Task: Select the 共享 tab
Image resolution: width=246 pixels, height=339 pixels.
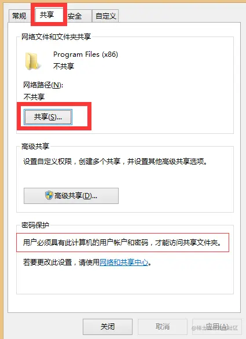Action: point(48,14)
